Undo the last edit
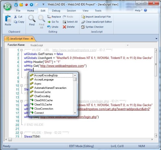 pos(53,27)
